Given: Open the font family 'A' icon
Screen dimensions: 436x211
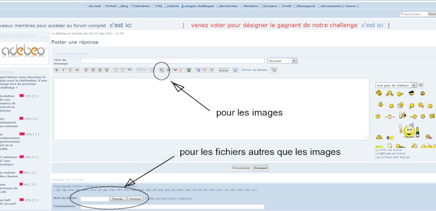Looking at the screenshot, I should point(211,70).
